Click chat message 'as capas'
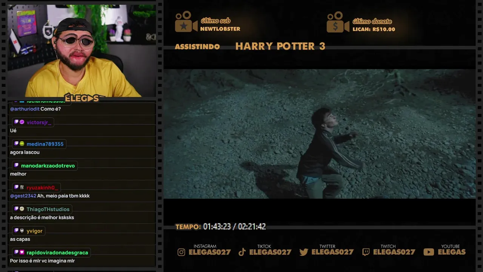Image resolution: width=483 pixels, height=272 pixels. (x=20, y=239)
